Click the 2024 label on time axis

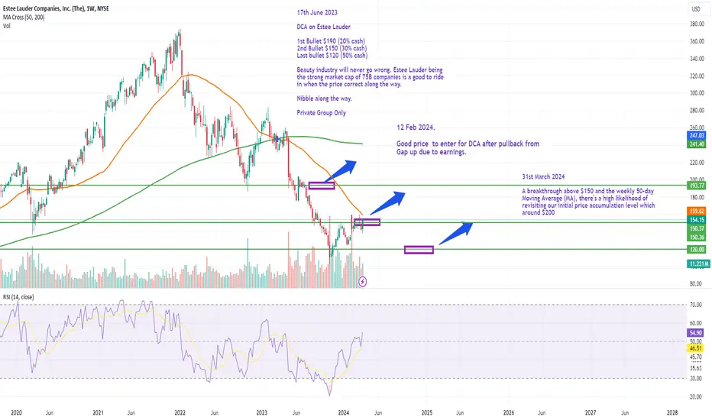click(x=344, y=412)
